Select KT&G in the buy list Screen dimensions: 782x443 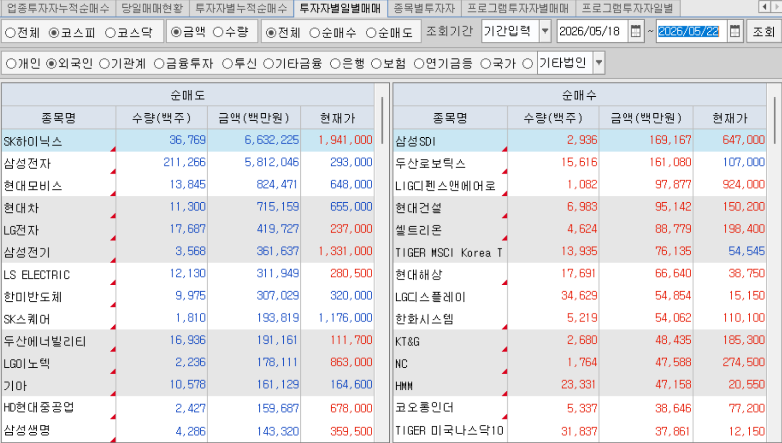580,341
